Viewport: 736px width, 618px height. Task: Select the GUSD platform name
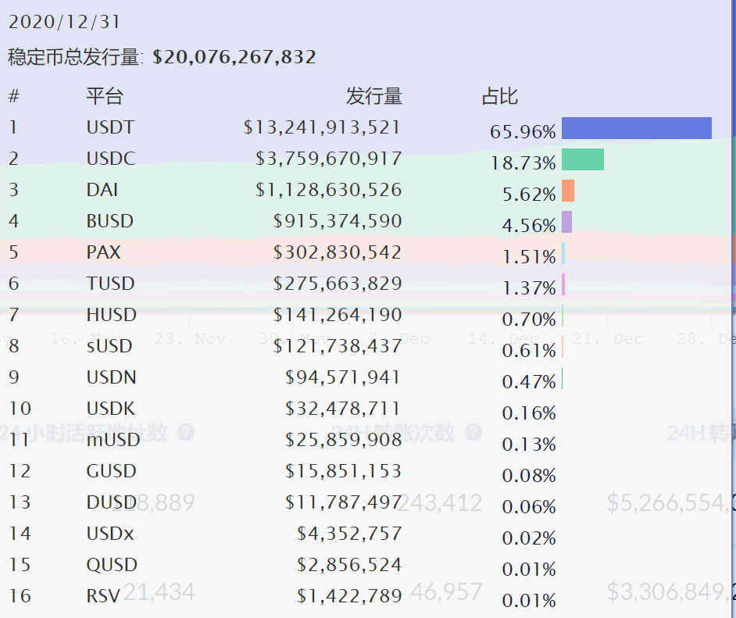point(111,471)
